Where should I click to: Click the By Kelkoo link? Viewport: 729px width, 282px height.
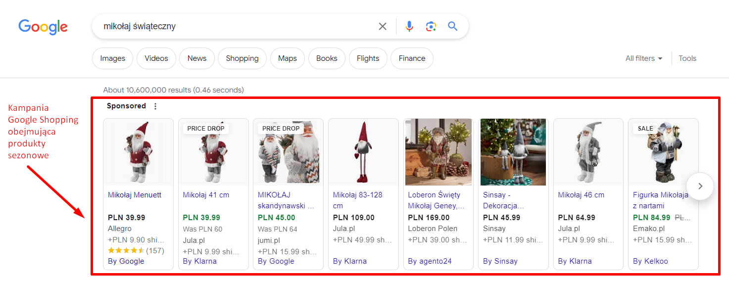[650, 261]
